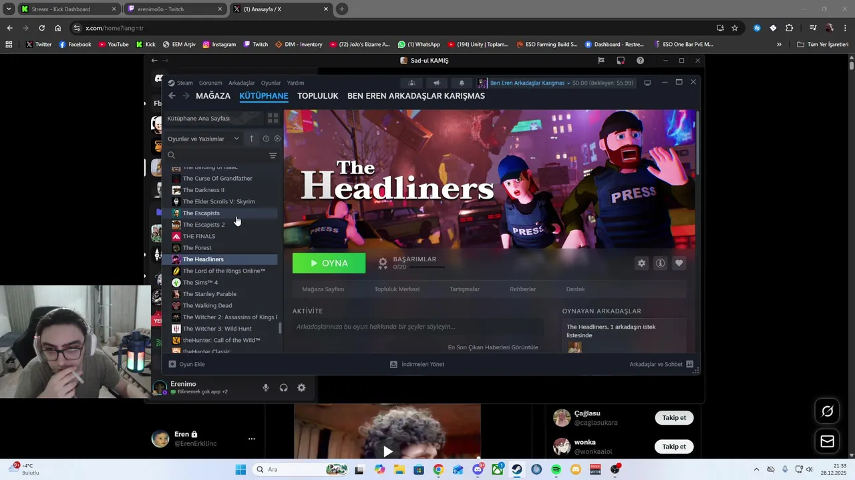
Task: Click the Grok icon on X page
Action: pos(827,411)
